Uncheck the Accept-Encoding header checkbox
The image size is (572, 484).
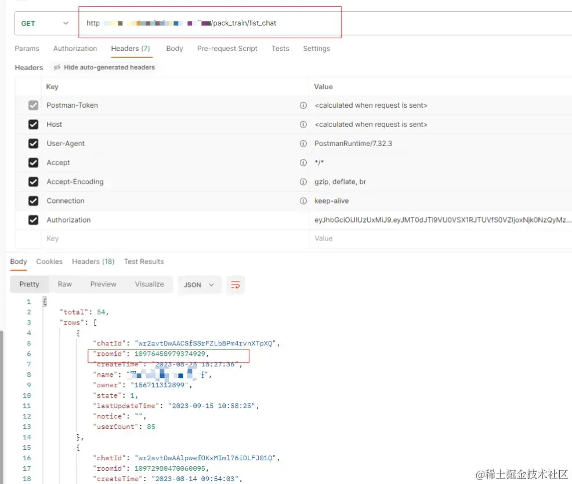click(33, 181)
